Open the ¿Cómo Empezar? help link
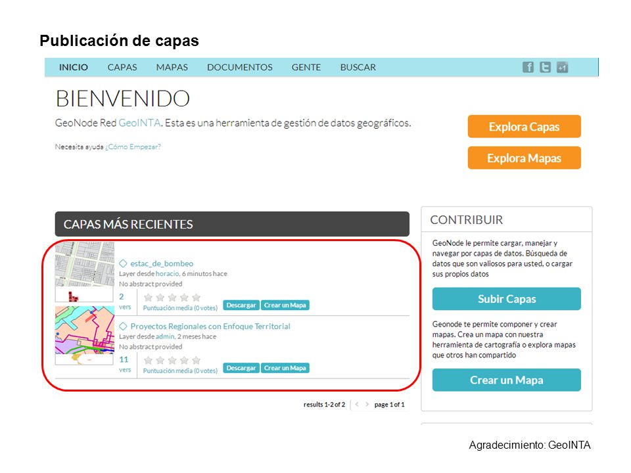The height and width of the screenshot is (473, 631). (133, 146)
